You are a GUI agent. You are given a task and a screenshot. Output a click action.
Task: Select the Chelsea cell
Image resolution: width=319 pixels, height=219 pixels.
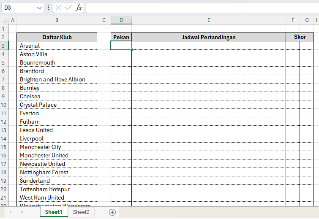(57, 96)
